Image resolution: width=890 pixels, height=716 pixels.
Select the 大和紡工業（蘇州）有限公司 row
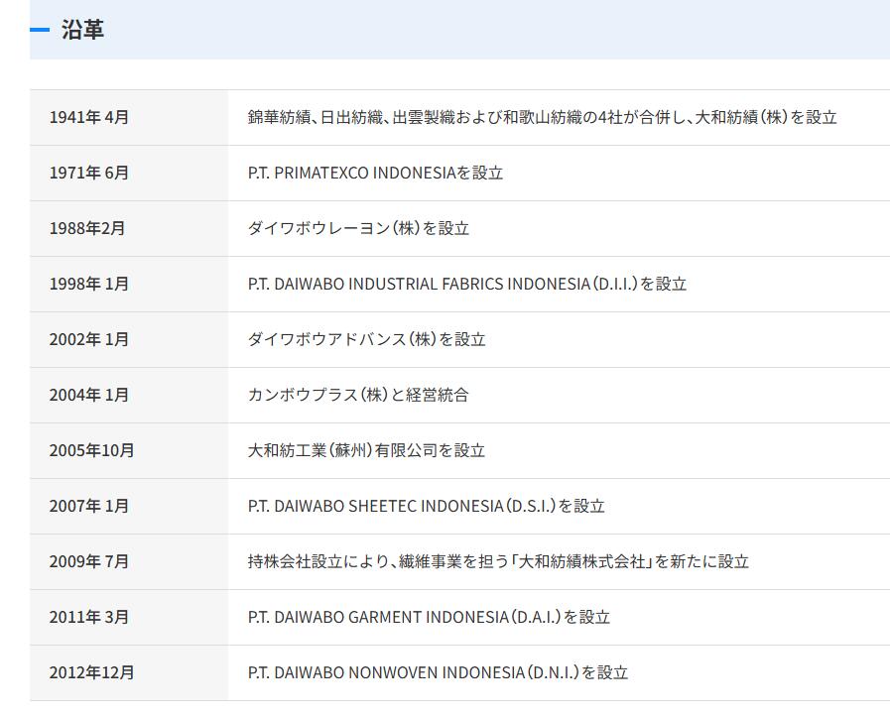366,450
